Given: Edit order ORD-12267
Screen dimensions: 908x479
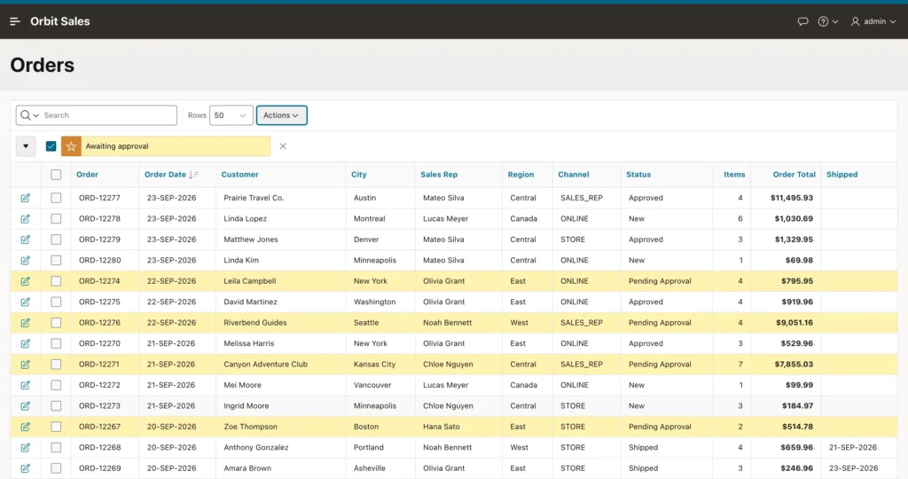Looking at the screenshot, I should click(26, 427).
